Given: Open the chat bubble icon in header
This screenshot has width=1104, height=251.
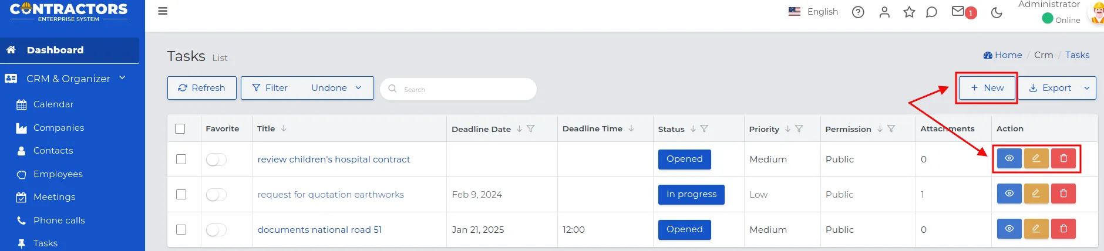Looking at the screenshot, I should pos(931,12).
